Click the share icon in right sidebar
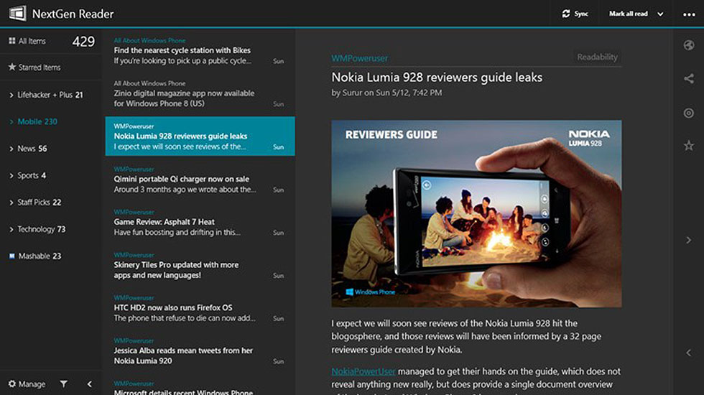704x395 pixels. [688, 79]
